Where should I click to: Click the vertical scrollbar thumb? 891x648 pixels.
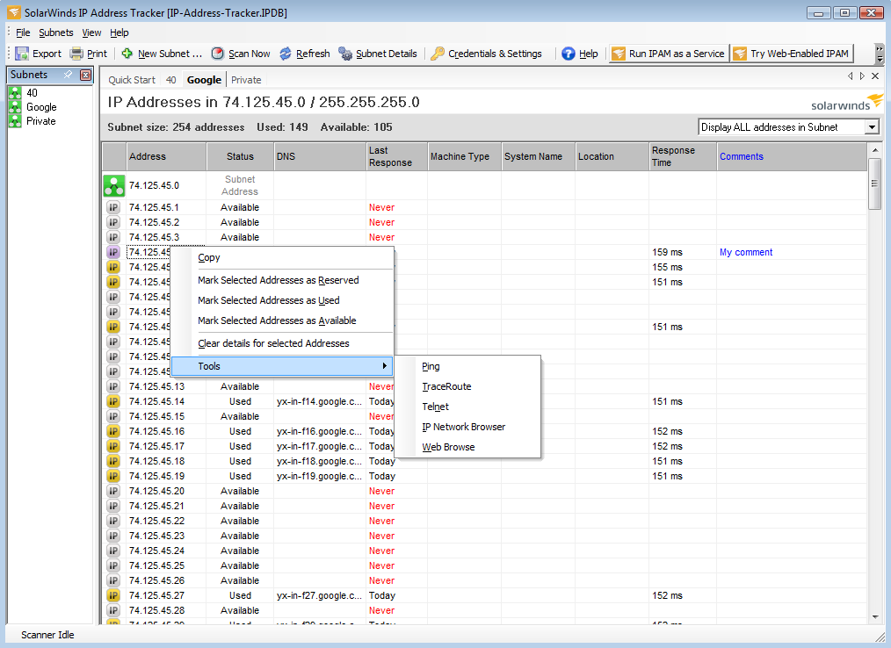(874, 184)
